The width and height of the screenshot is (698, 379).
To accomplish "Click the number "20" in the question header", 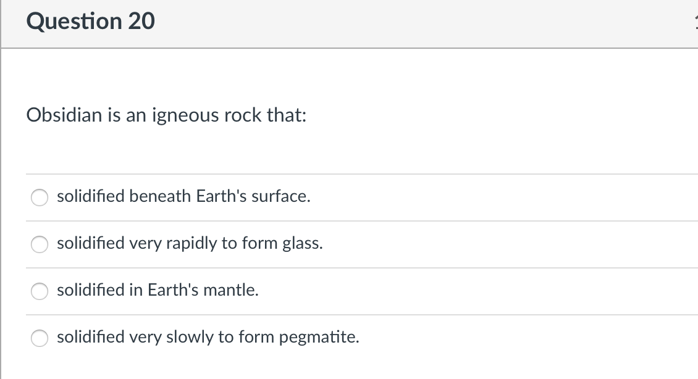I will 142,22.
